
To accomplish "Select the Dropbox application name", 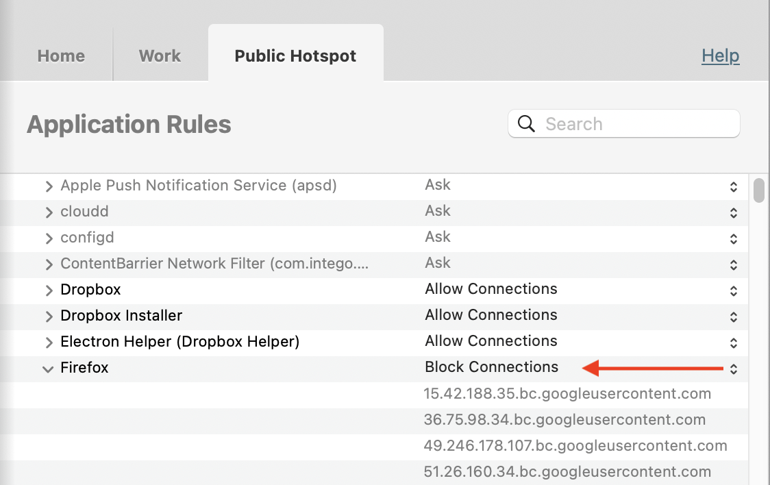I will tap(90, 290).
